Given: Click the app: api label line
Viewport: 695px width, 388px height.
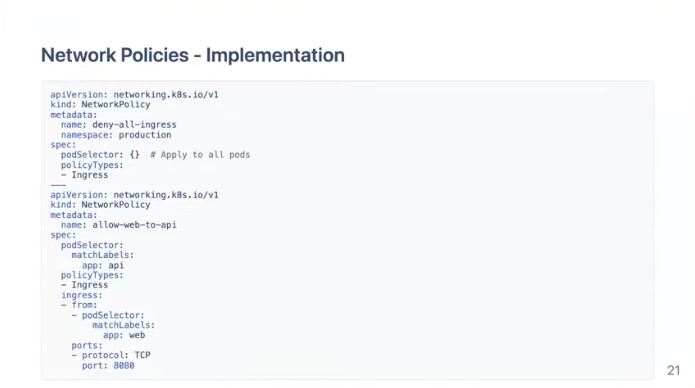Looking at the screenshot, I should [103, 265].
